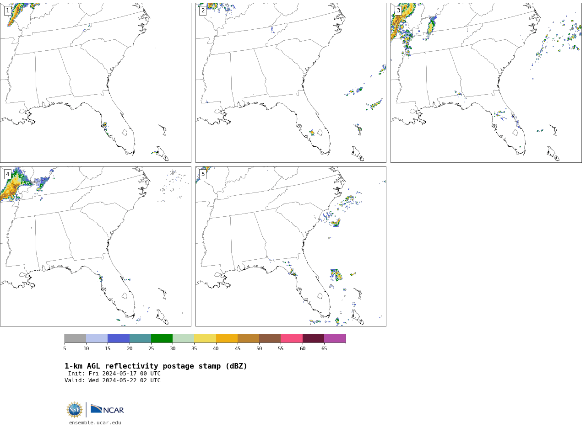Open ensemble member 2 map panel
586x428 pixels.
click(291, 83)
